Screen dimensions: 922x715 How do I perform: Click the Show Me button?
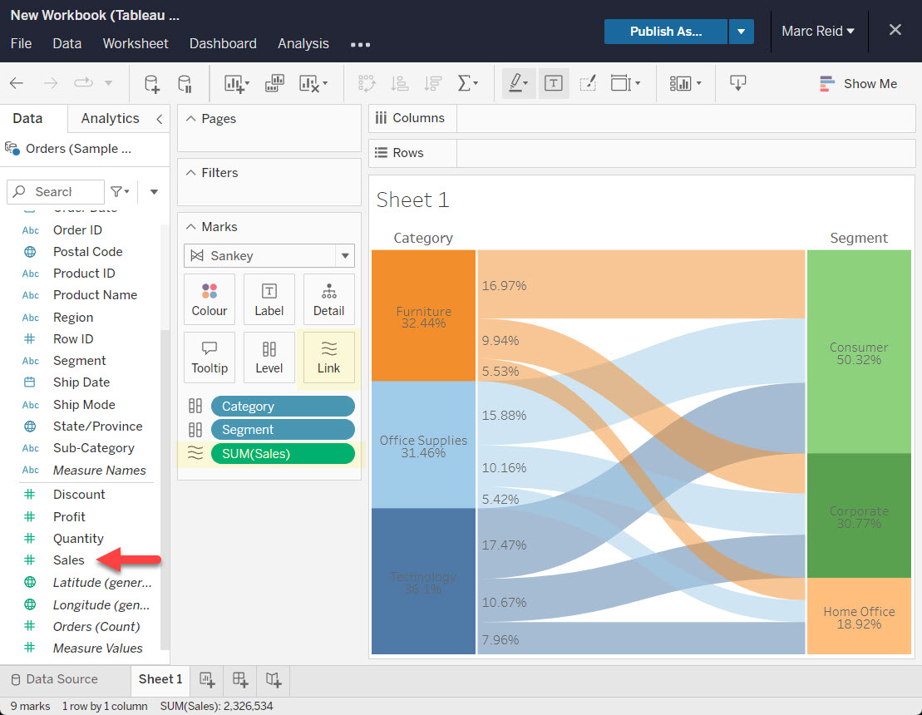click(858, 83)
